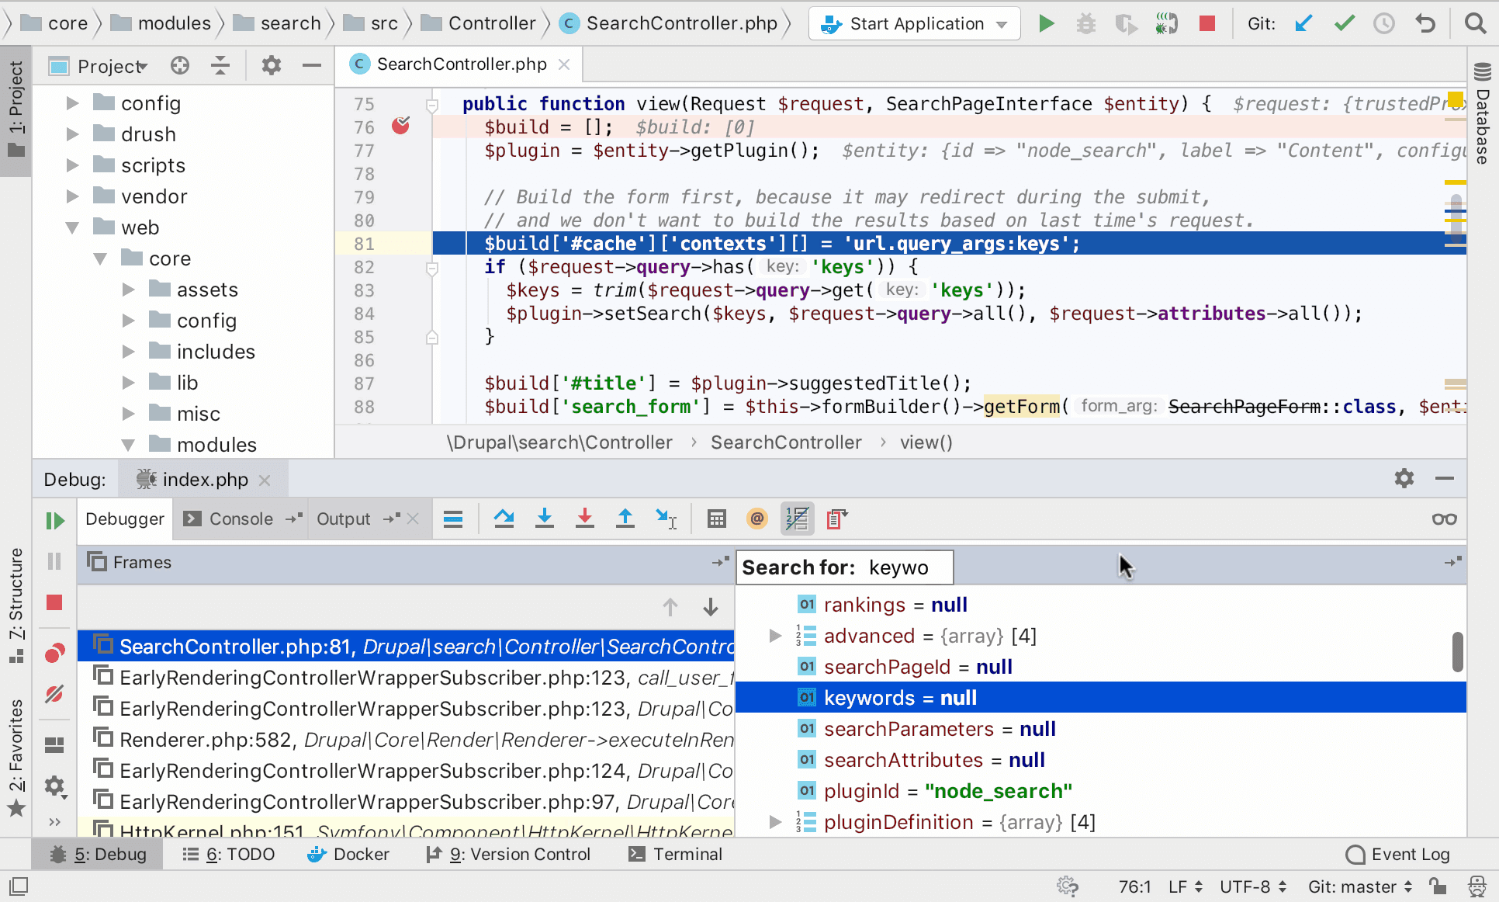Screen dimensions: 1499x902
Task: Switch to the Console tab in debugger
Action: point(239,519)
